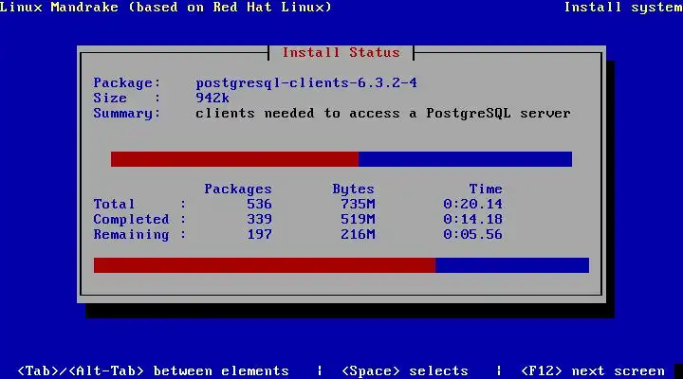Click summary 'clients needed to access a PostgreSQL server'
Viewport: 683px width, 379px height.
[383, 114]
